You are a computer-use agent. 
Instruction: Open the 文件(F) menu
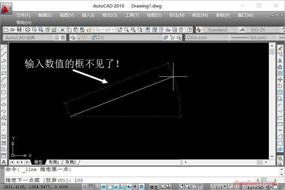click(23, 15)
